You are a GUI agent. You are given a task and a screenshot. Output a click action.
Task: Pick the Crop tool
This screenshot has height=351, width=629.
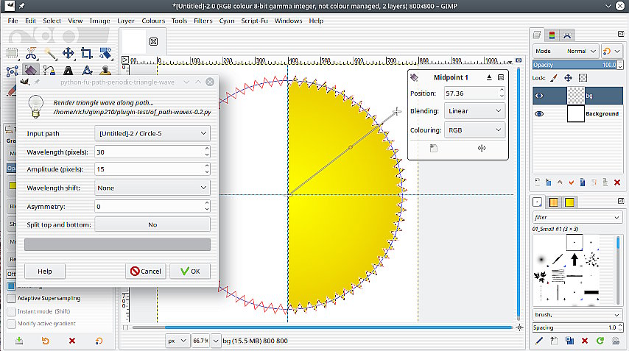click(87, 53)
